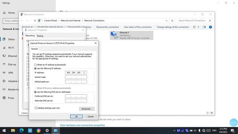The width and height of the screenshot is (238, 134).
Task: Switch to details view button
Action: coord(208,113)
